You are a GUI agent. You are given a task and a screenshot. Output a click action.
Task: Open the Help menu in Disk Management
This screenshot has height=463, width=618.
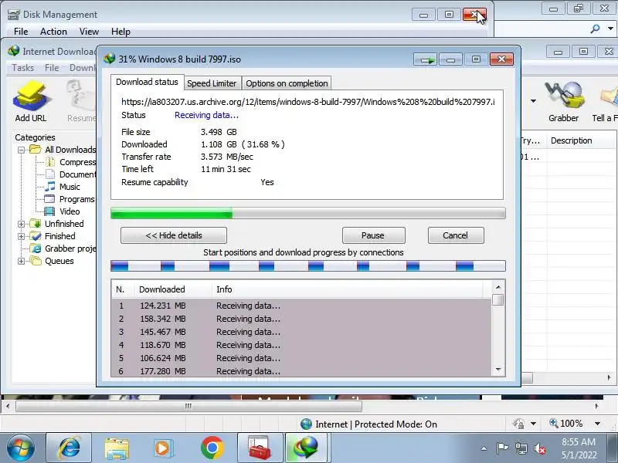point(121,32)
